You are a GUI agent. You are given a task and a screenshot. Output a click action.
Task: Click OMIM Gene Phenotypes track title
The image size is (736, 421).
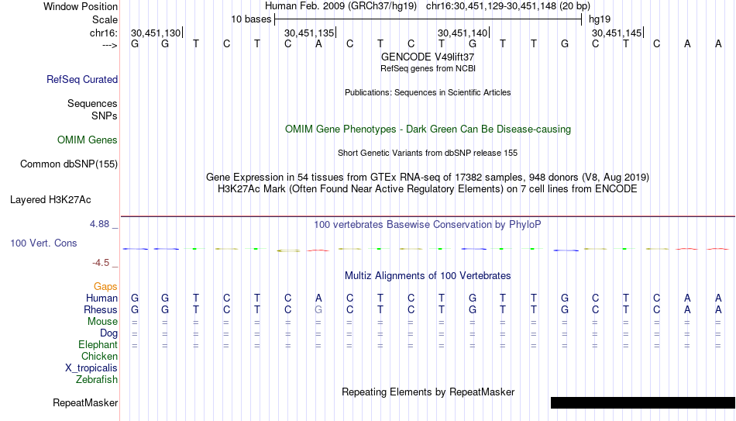coord(428,129)
